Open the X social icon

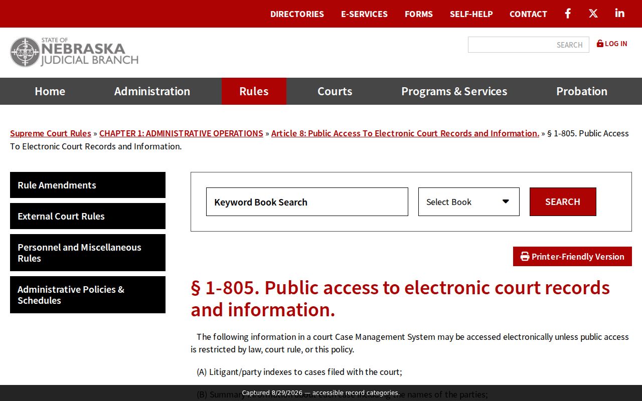[593, 14]
